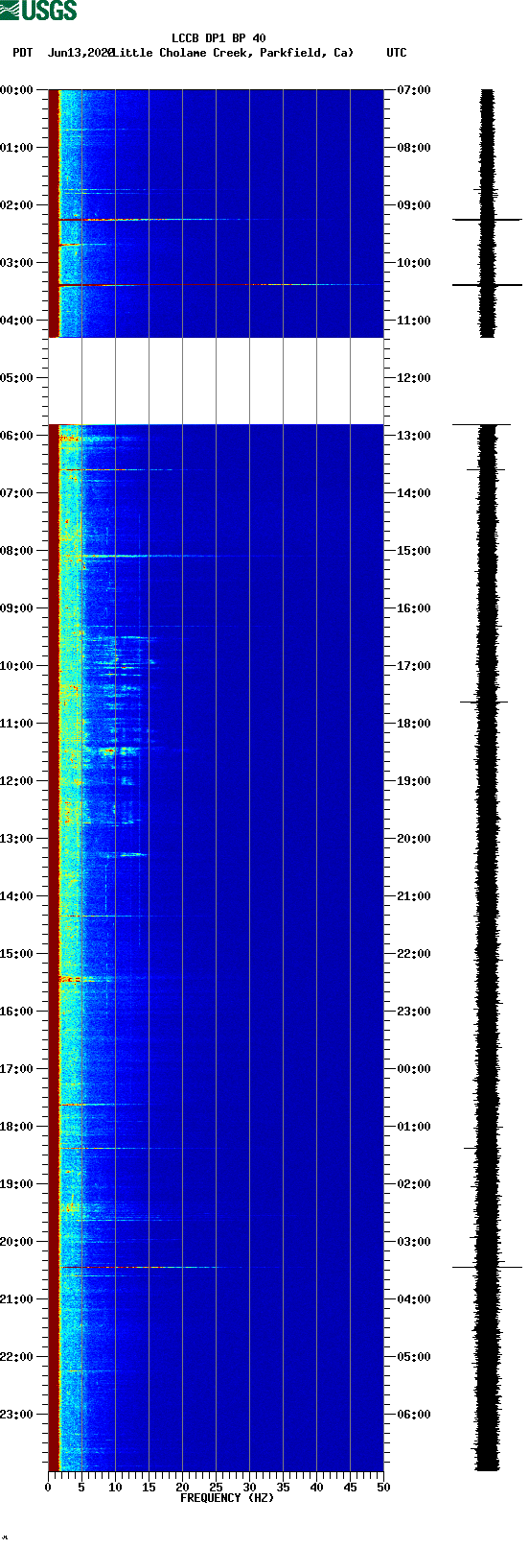Click the event streak near 20:27 PDT
The width and height of the screenshot is (529, 1548).
click(x=144, y=1268)
